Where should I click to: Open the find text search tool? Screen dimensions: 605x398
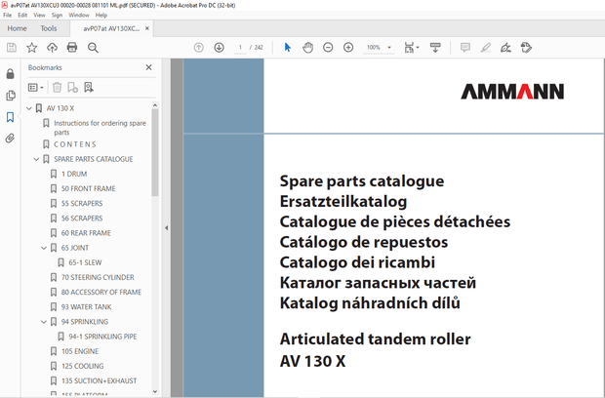point(93,48)
